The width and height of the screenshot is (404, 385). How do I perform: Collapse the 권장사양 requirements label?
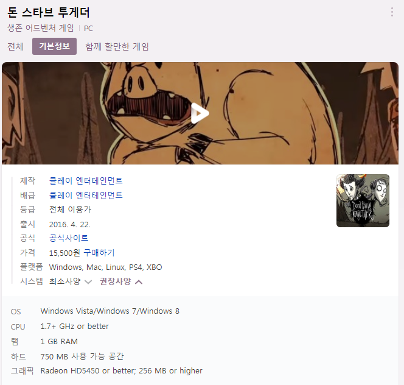[116, 281]
